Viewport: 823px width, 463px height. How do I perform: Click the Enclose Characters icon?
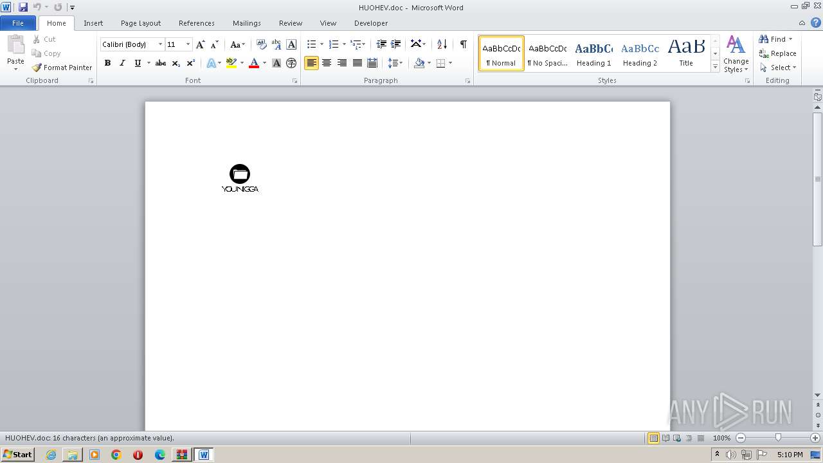(x=291, y=63)
